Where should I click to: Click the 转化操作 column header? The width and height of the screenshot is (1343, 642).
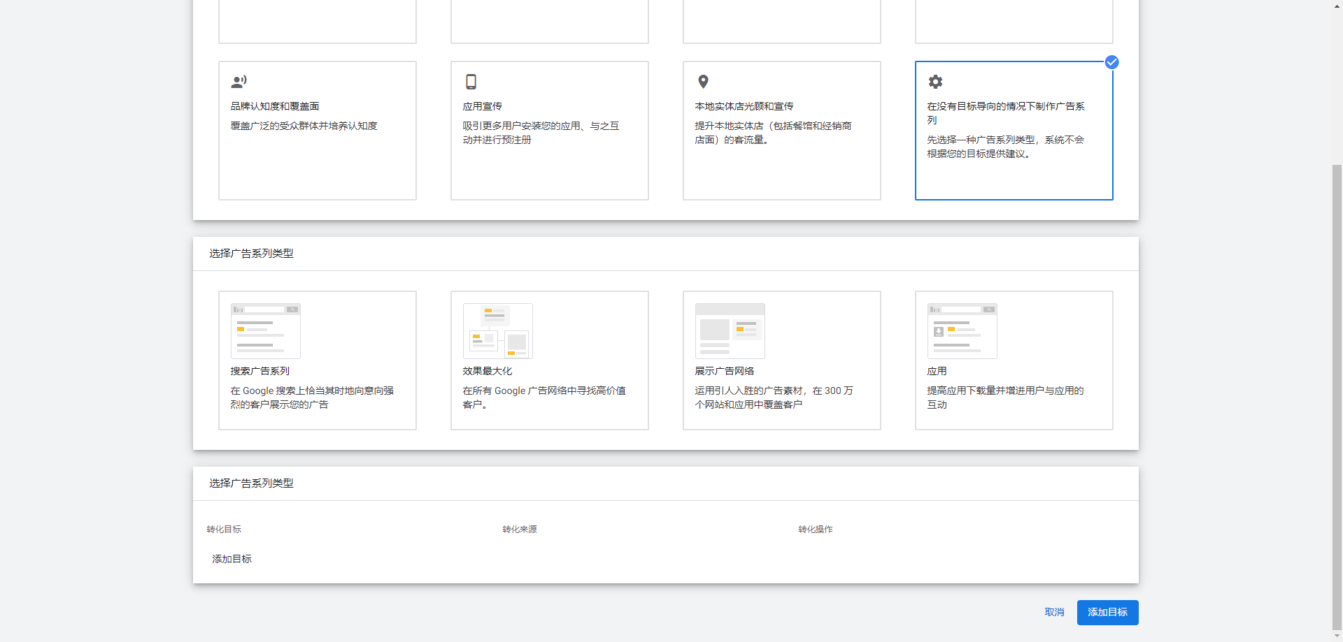pos(815,530)
